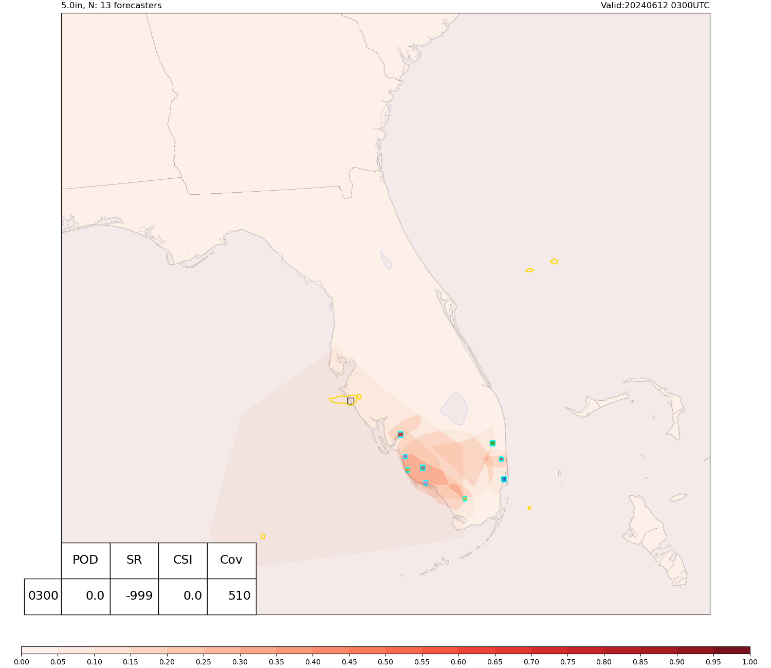This screenshot has width=771, height=668.
Task: Pick colorbar segment between 0.30 and 0.35
Action: tap(258, 650)
